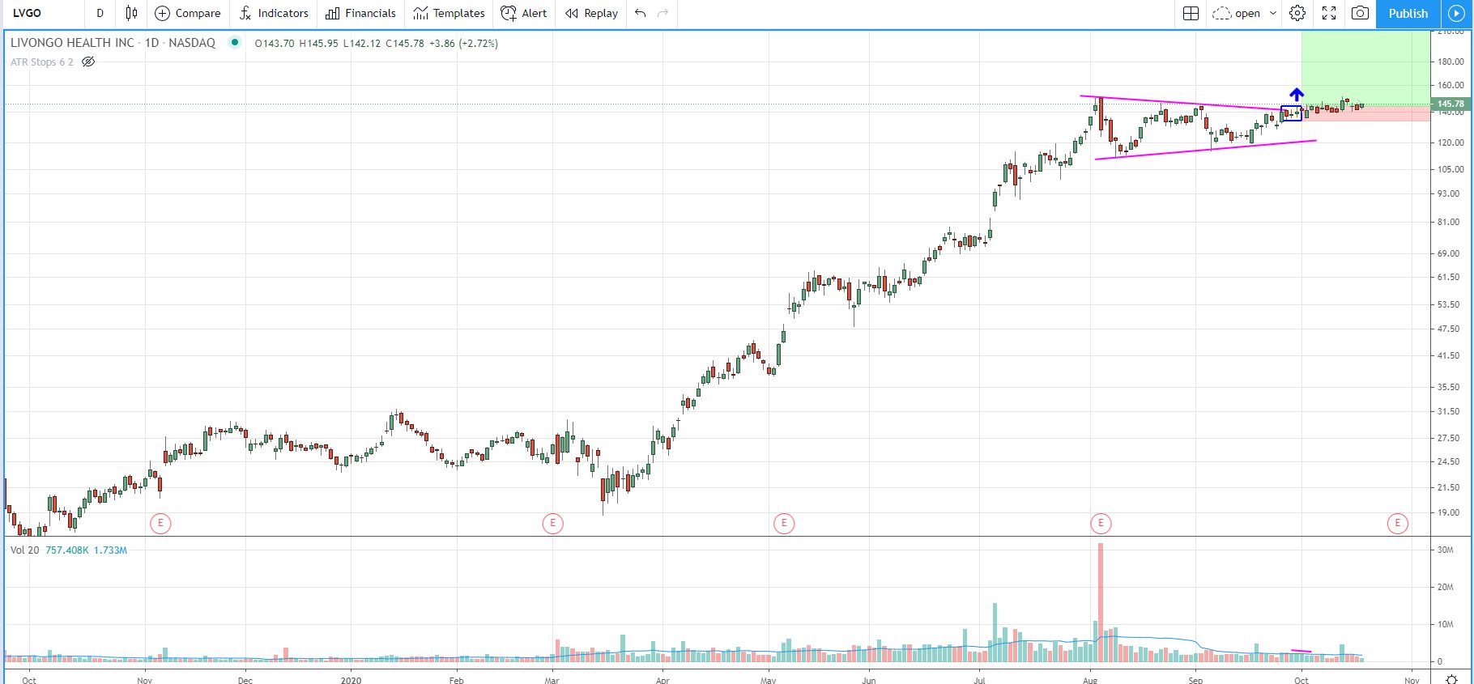The width and height of the screenshot is (1474, 684).
Task: Click the 145.78 current price label
Action: 1450,104
